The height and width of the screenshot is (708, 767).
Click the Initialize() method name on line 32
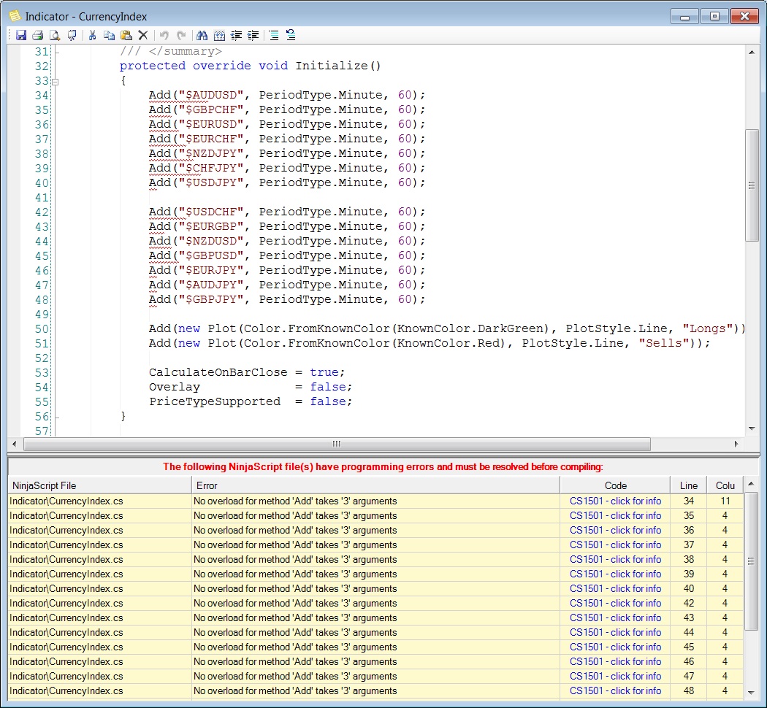[x=338, y=66]
